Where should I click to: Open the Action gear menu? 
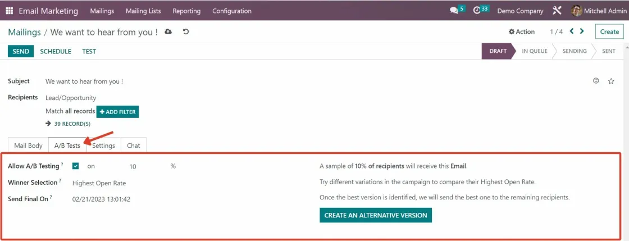[522, 31]
